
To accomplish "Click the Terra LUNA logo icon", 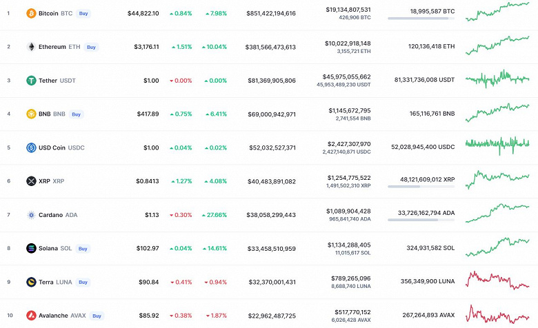I will click(31, 282).
